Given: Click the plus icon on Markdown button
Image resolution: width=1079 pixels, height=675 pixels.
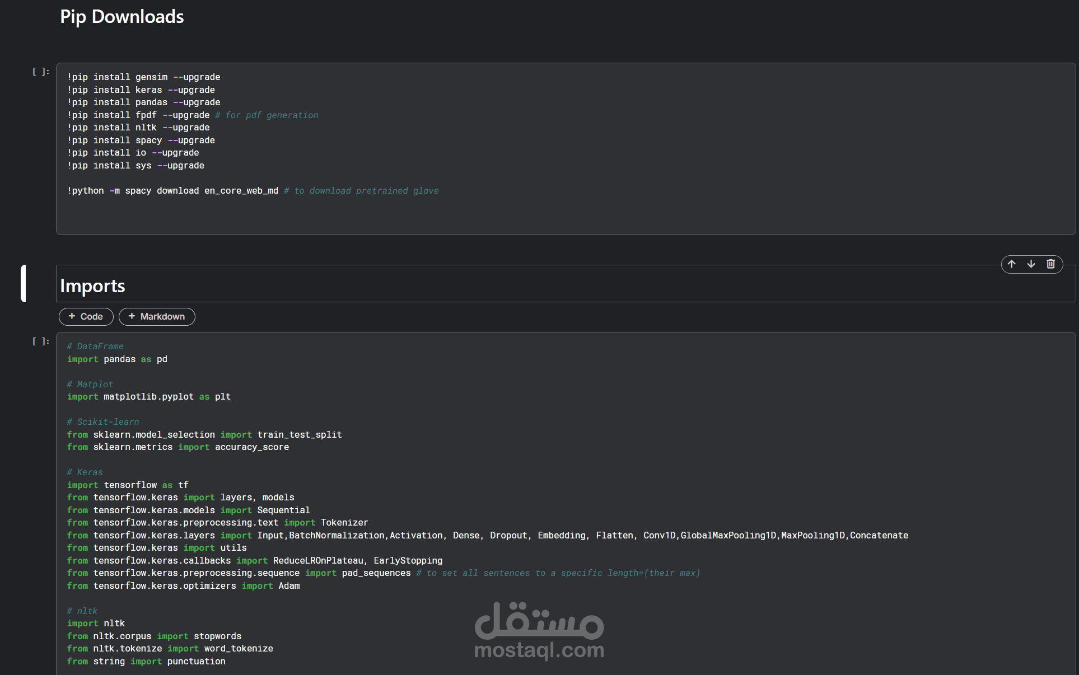Looking at the screenshot, I should pos(132,316).
